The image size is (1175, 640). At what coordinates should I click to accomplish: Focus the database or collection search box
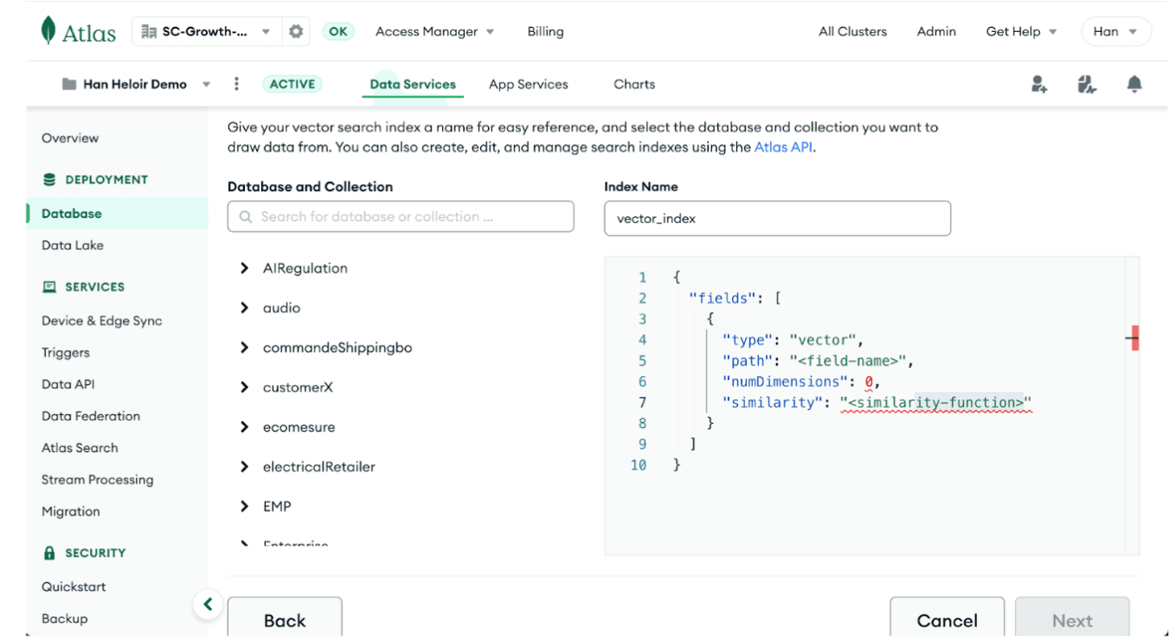point(401,216)
